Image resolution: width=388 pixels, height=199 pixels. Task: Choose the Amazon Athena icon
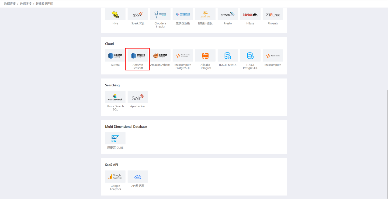click(x=160, y=55)
